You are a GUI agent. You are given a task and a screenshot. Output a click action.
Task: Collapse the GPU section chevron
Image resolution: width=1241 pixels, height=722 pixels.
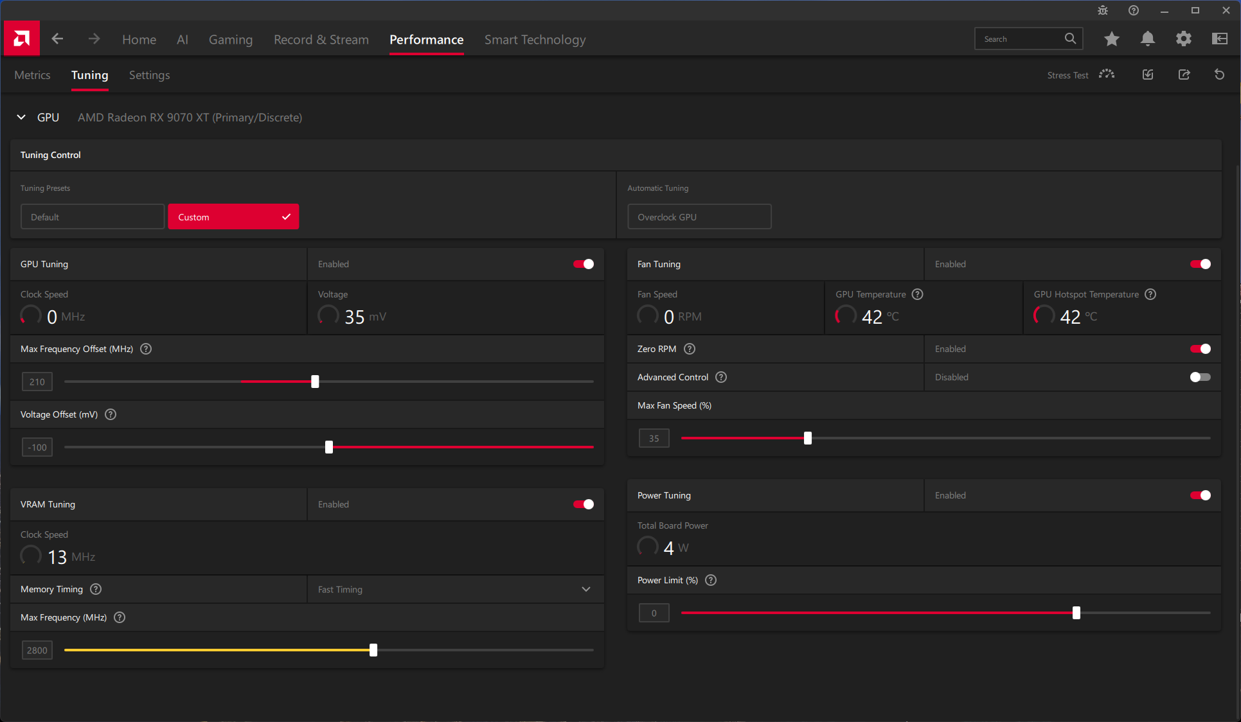point(21,117)
